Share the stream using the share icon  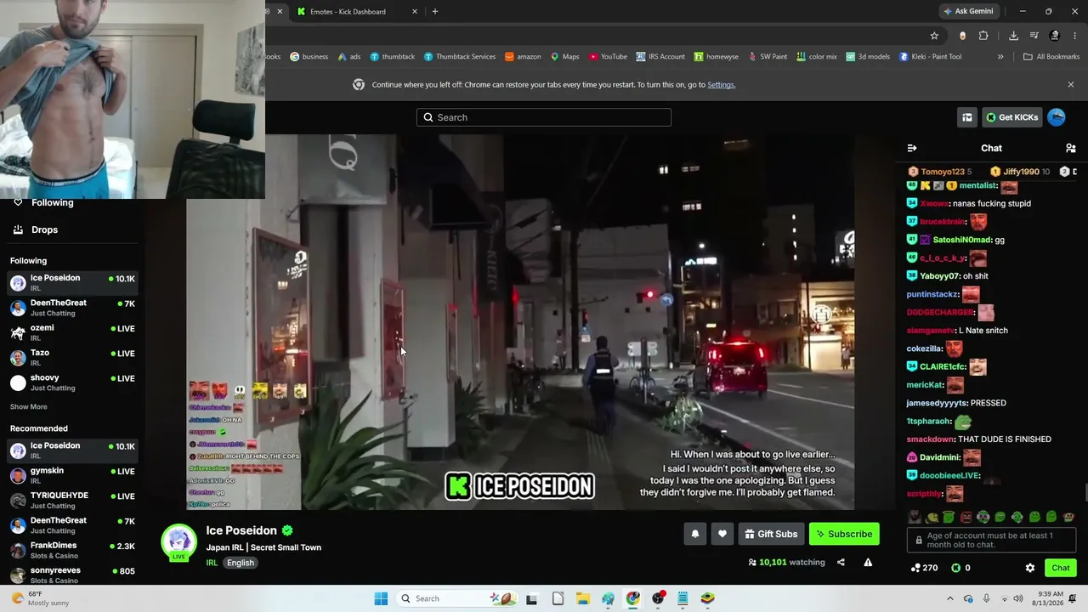tap(841, 562)
